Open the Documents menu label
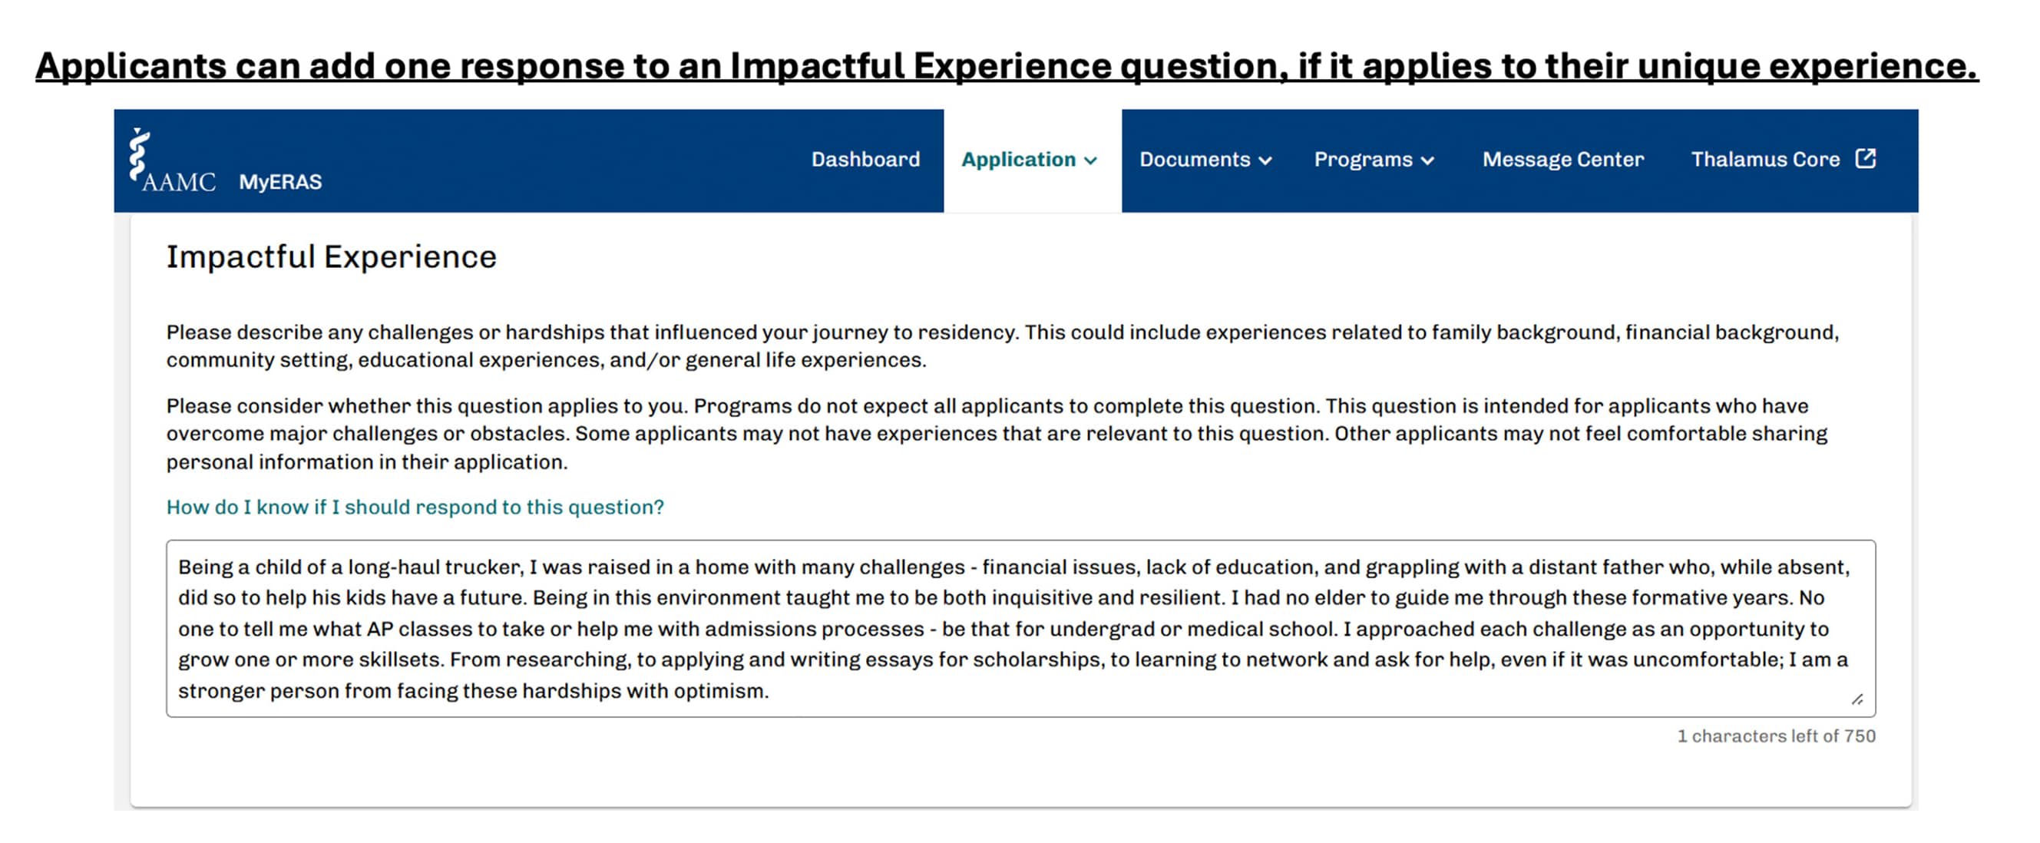 coord(1195,159)
